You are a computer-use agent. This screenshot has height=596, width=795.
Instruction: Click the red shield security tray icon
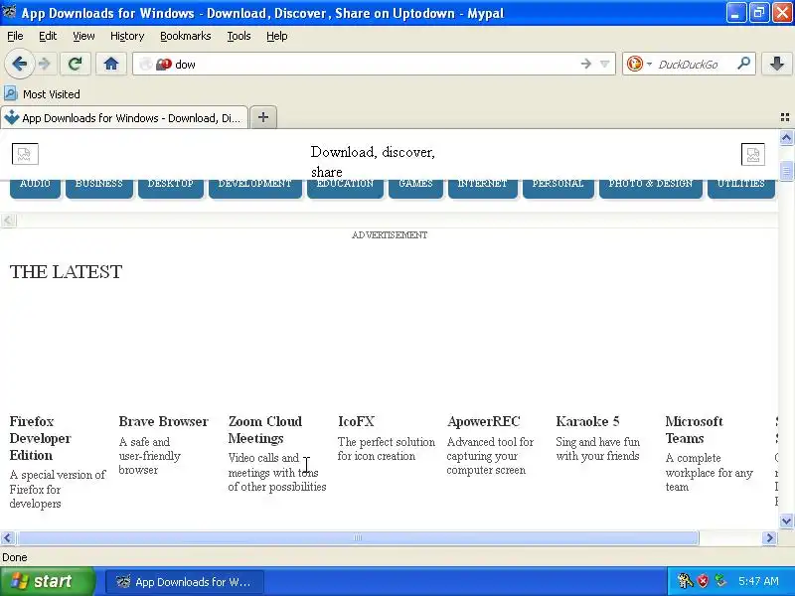click(x=703, y=581)
